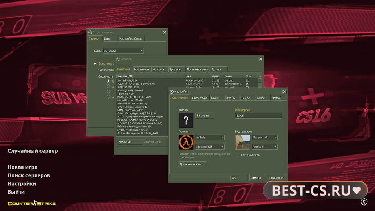Screen dimensions: 375x211
Task: Click the crosshair preview thumbnail
Action: coord(242,142)
